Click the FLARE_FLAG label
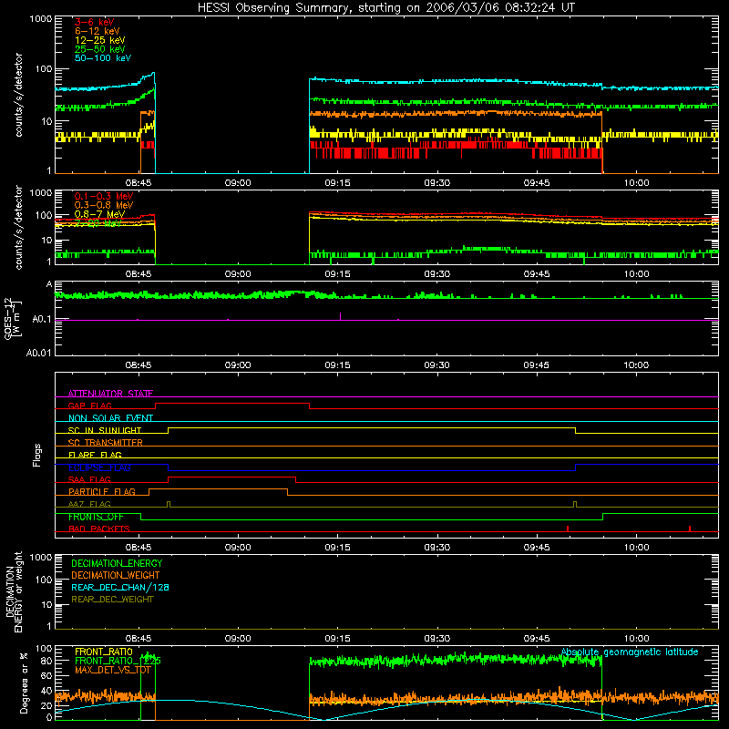729x729 pixels. pyautogui.click(x=95, y=455)
